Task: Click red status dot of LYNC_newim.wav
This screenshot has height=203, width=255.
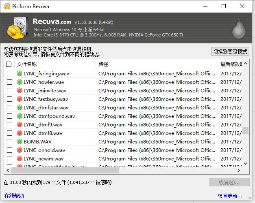Action: click(20, 158)
